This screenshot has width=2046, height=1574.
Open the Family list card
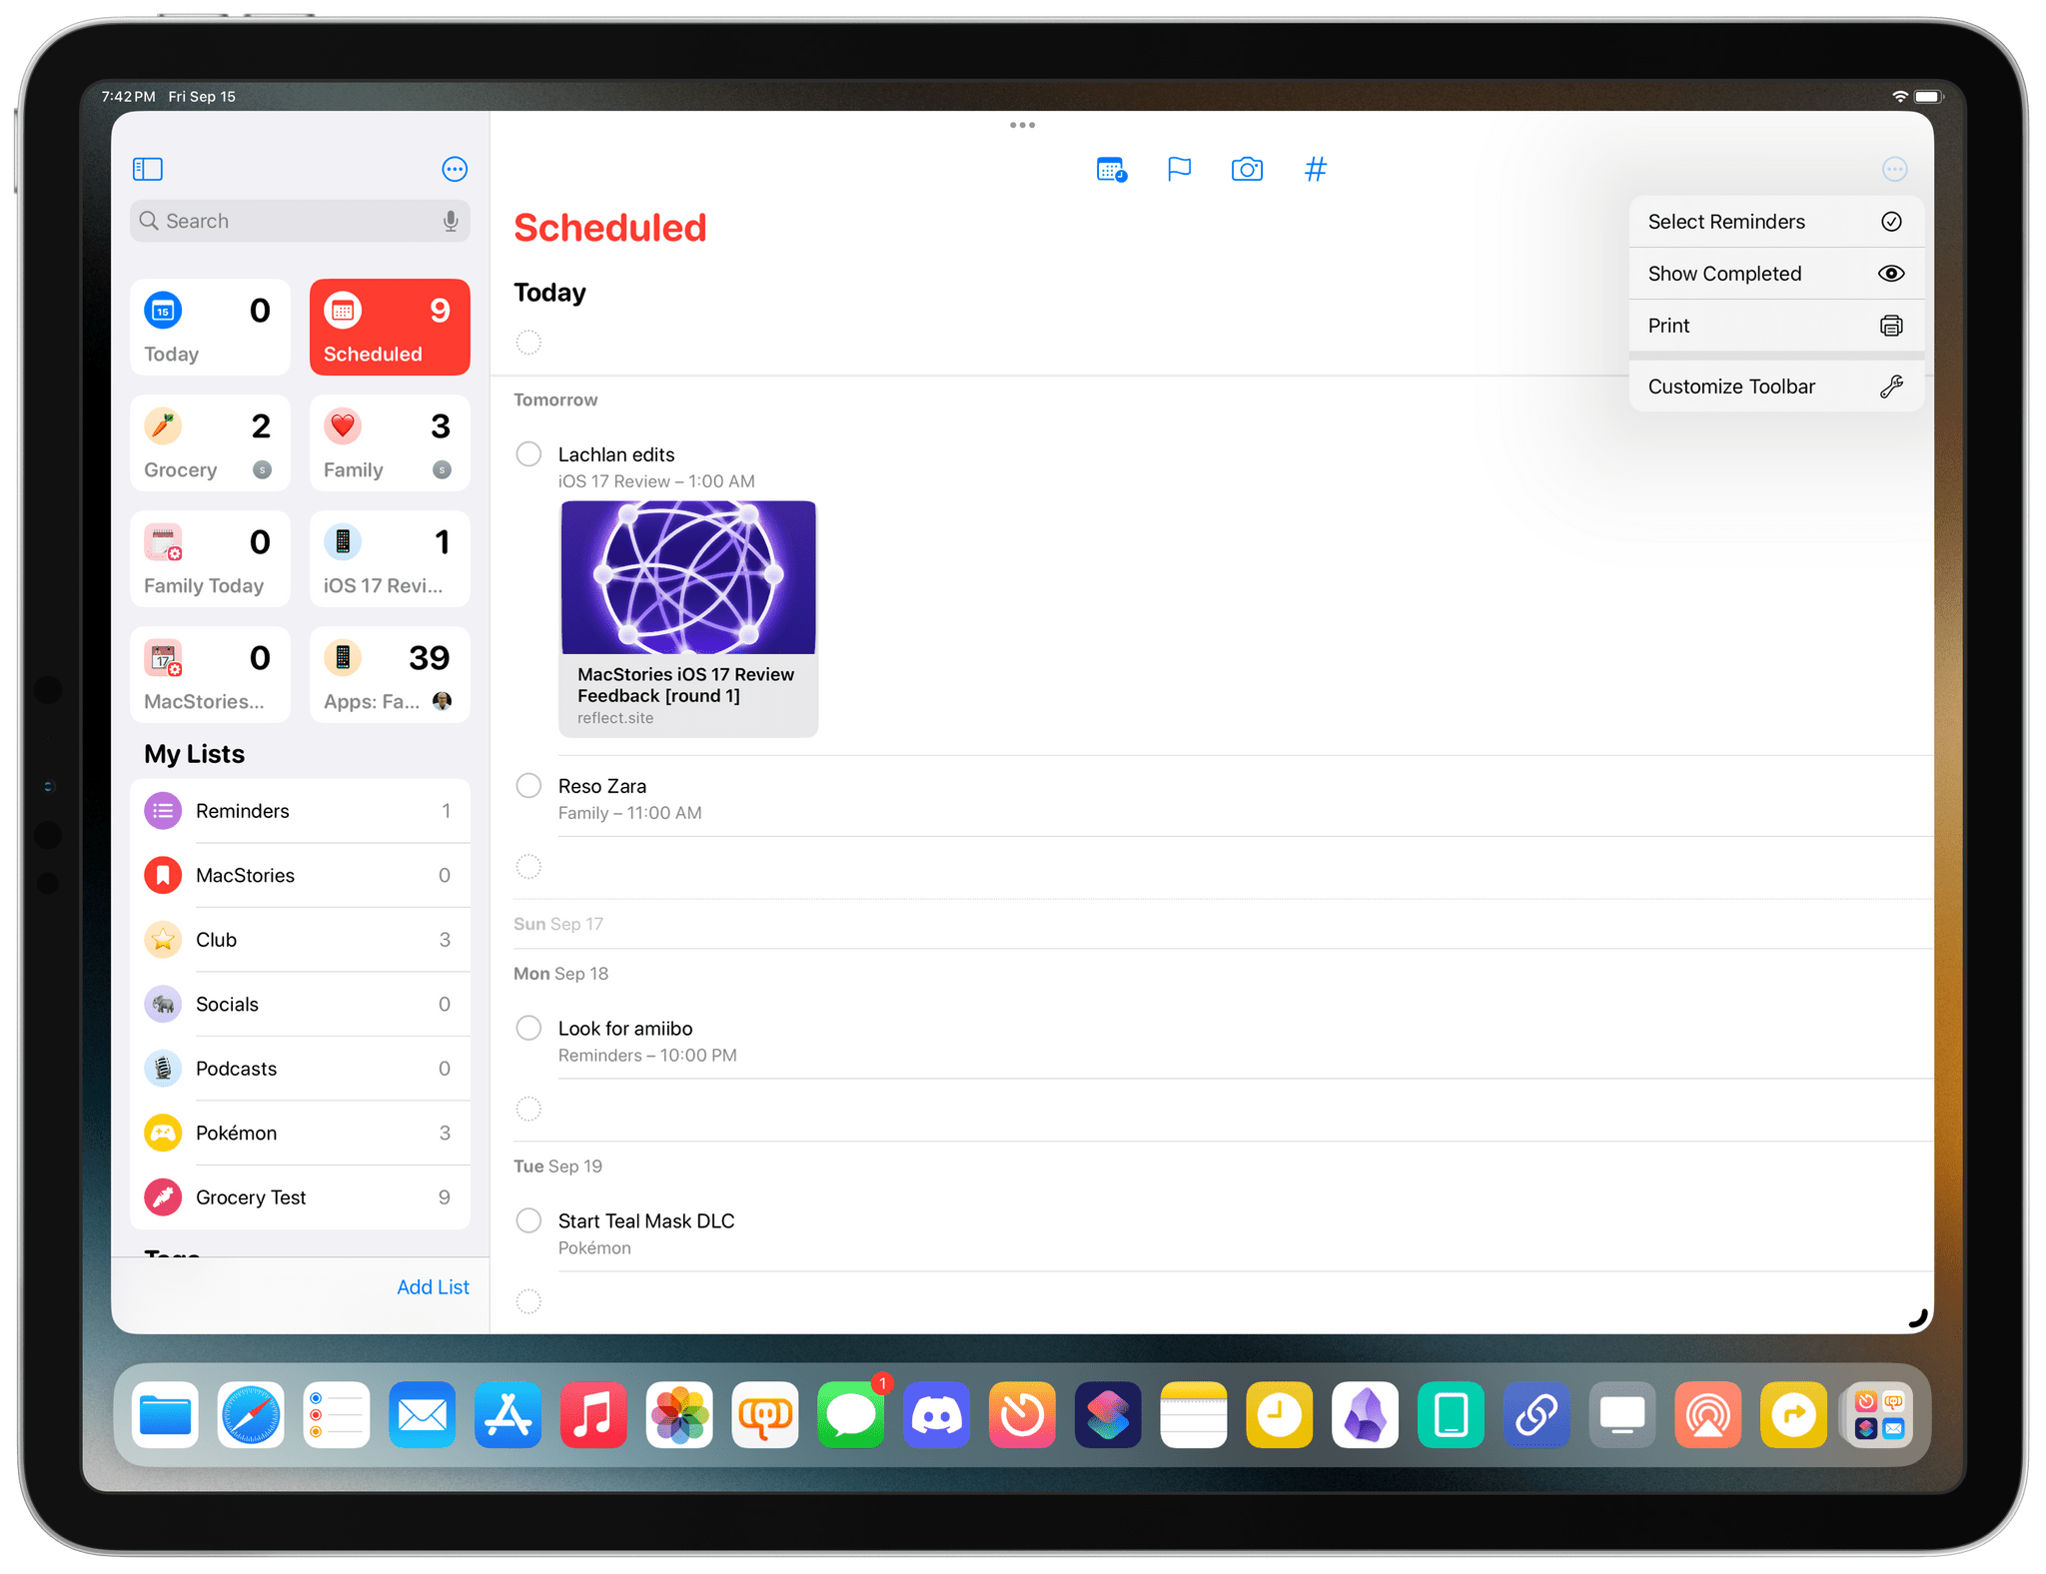[390, 443]
